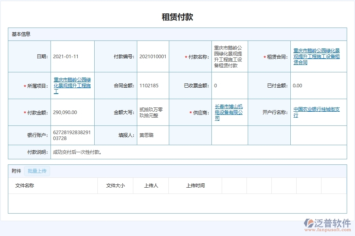Click the 填报人 field showing 黄思璐
Screen dimensions: 355x236
pos(147,135)
